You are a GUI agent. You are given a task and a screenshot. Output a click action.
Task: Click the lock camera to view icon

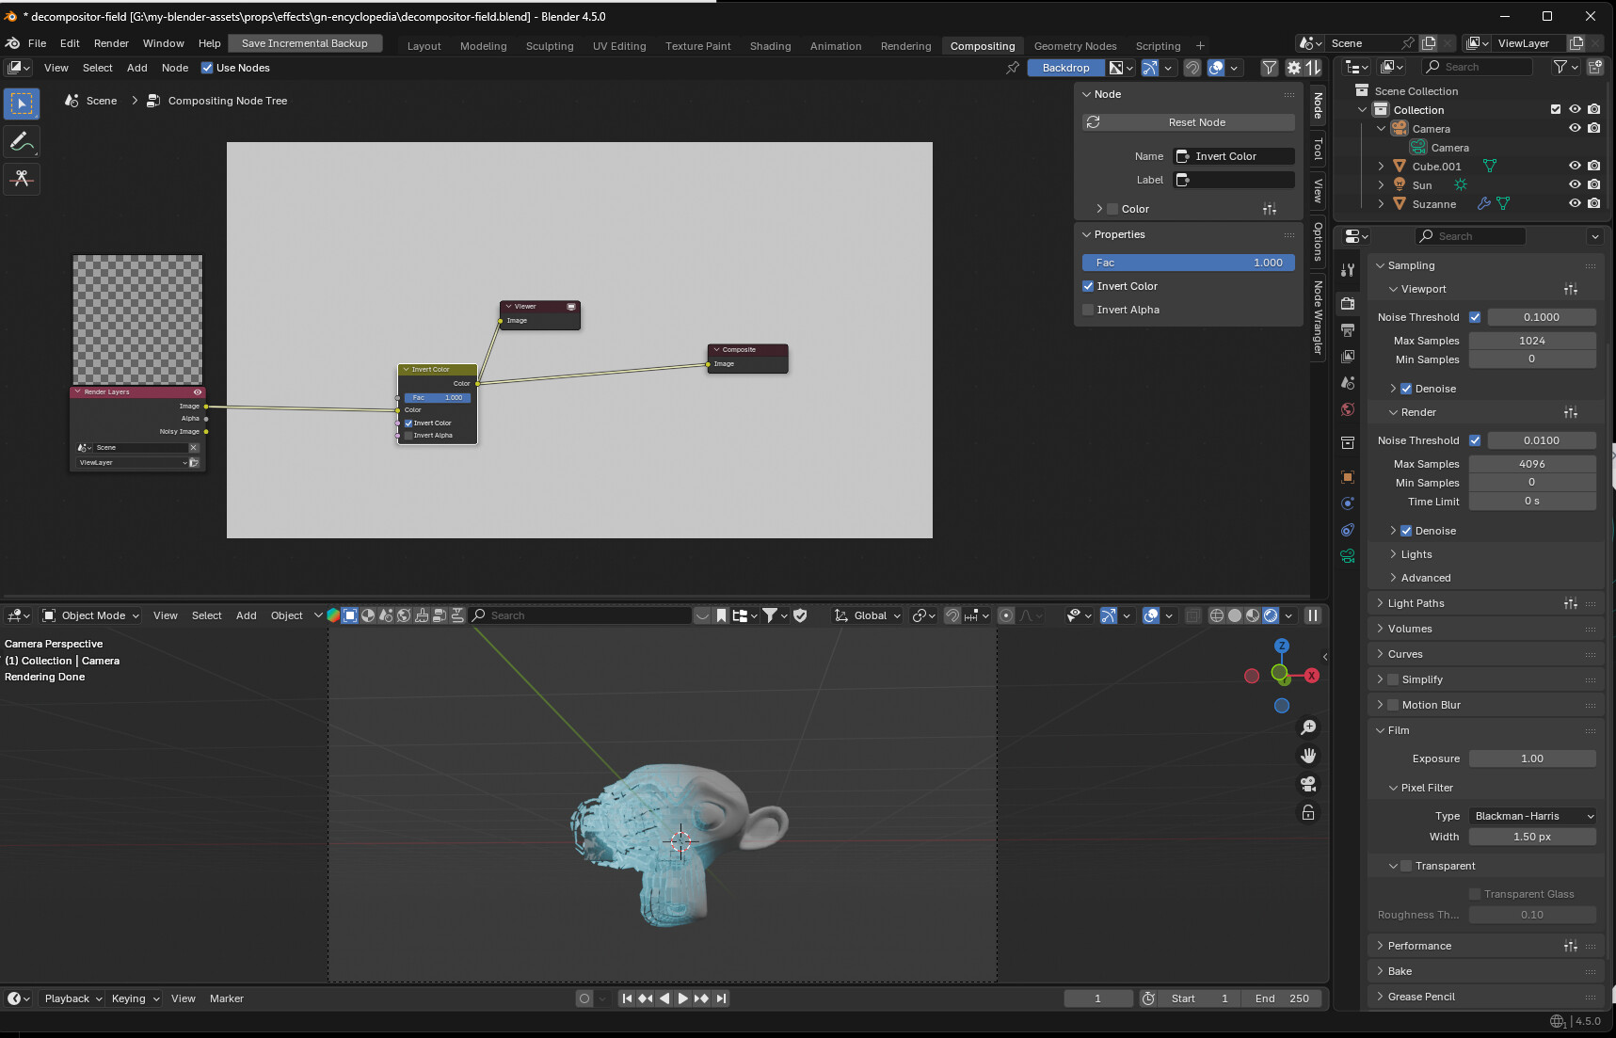coord(1308,812)
